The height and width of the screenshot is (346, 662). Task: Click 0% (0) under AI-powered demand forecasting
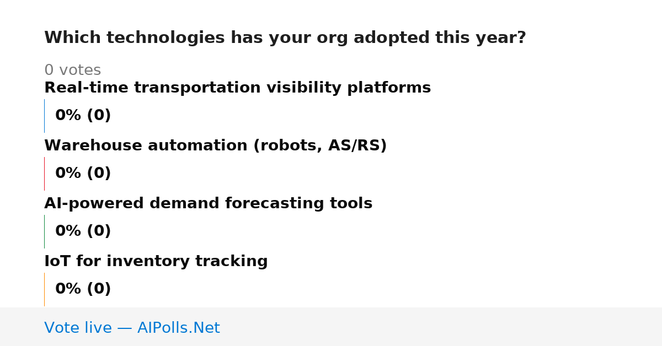tap(83, 231)
